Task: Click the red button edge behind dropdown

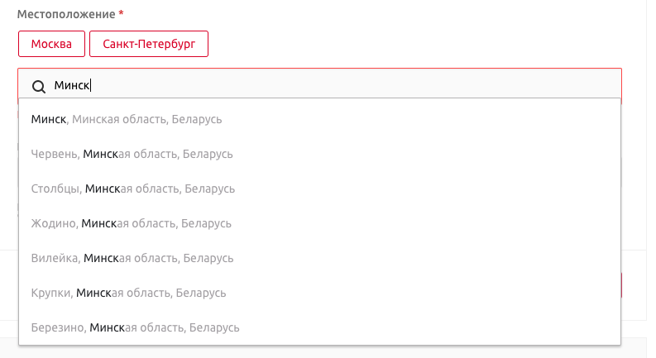Action: pyautogui.click(x=622, y=285)
